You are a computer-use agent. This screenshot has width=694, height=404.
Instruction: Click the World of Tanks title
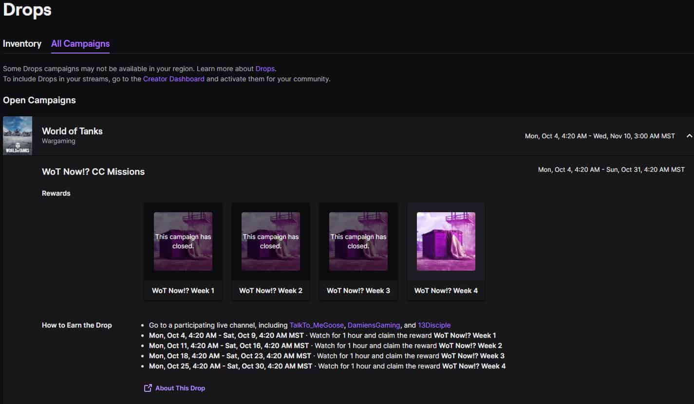tap(72, 131)
